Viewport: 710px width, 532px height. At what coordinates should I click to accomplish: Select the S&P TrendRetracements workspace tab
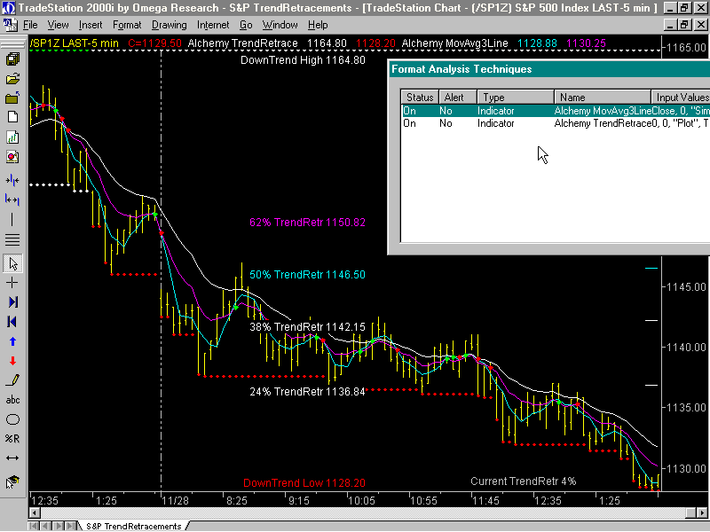pyautogui.click(x=133, y=526)
